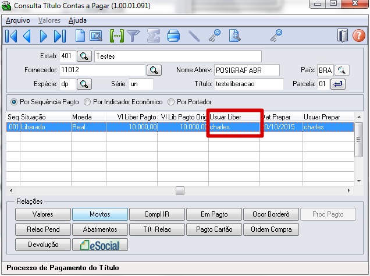
Task: Click the Relac Pend button
Action: [43, 229]
